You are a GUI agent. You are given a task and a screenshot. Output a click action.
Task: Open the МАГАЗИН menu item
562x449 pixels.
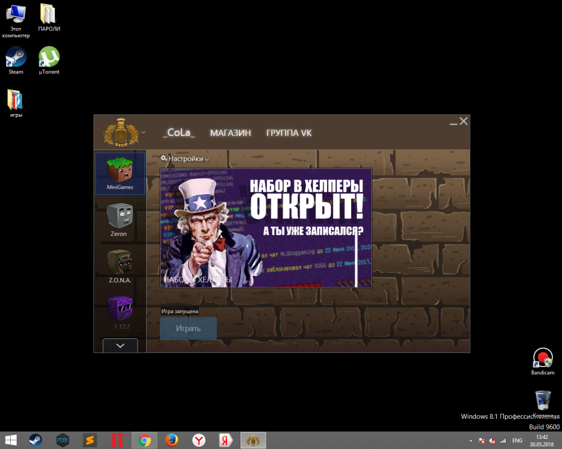(230, 133)
